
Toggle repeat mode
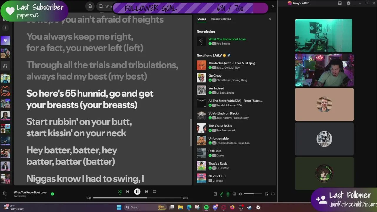pyautogui.click(x=155, y=192)
